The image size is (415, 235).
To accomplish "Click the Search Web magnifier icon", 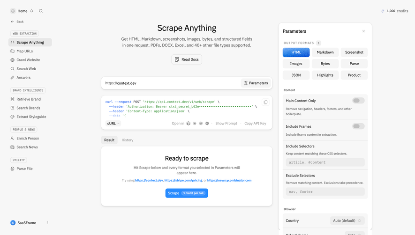I will 13,69.
